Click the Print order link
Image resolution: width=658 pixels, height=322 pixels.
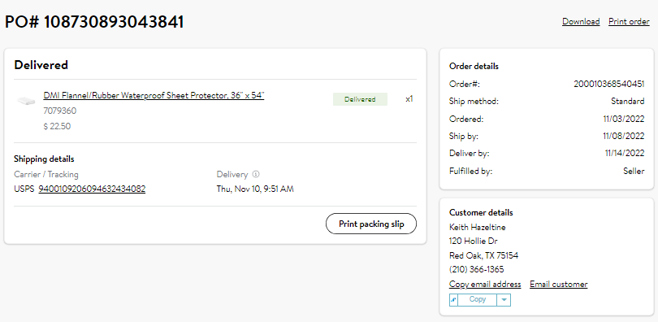629,21
